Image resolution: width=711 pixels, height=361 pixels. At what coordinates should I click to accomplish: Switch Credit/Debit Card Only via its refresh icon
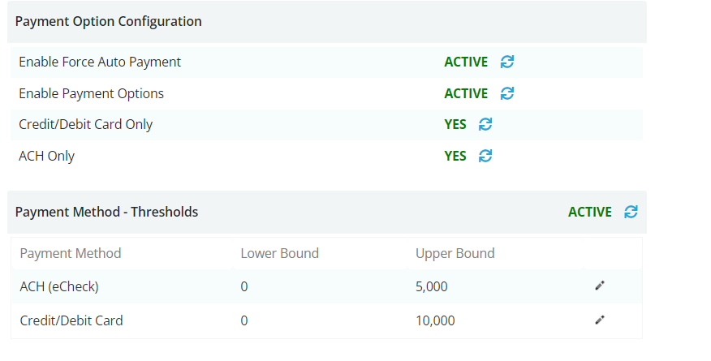pyautogui.click(x=485, y=124)
